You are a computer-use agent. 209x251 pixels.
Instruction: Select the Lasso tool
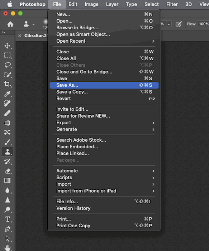pyautogui.click(x=7, y=65)
